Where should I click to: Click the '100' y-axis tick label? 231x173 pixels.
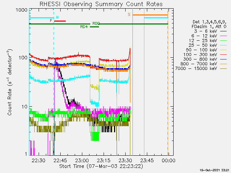pos(23,58)
